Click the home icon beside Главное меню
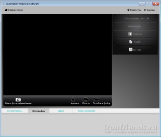The width and height of the screenshot is (161, 137). click(x=6, y=10)
